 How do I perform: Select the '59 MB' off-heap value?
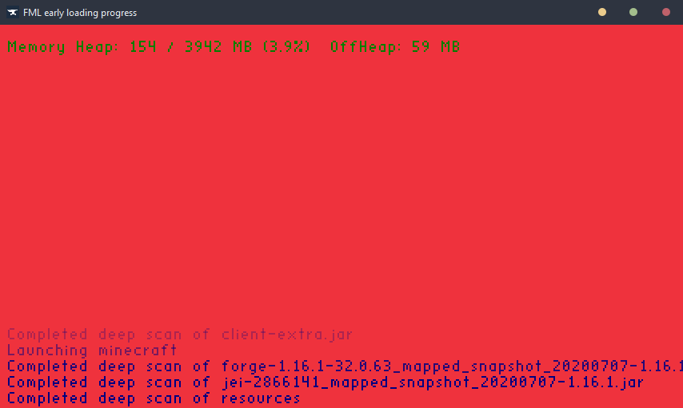coord(436,46)
